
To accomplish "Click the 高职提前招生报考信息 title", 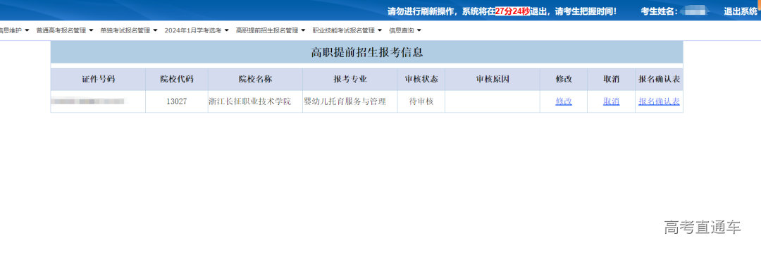I will point(367,52).
